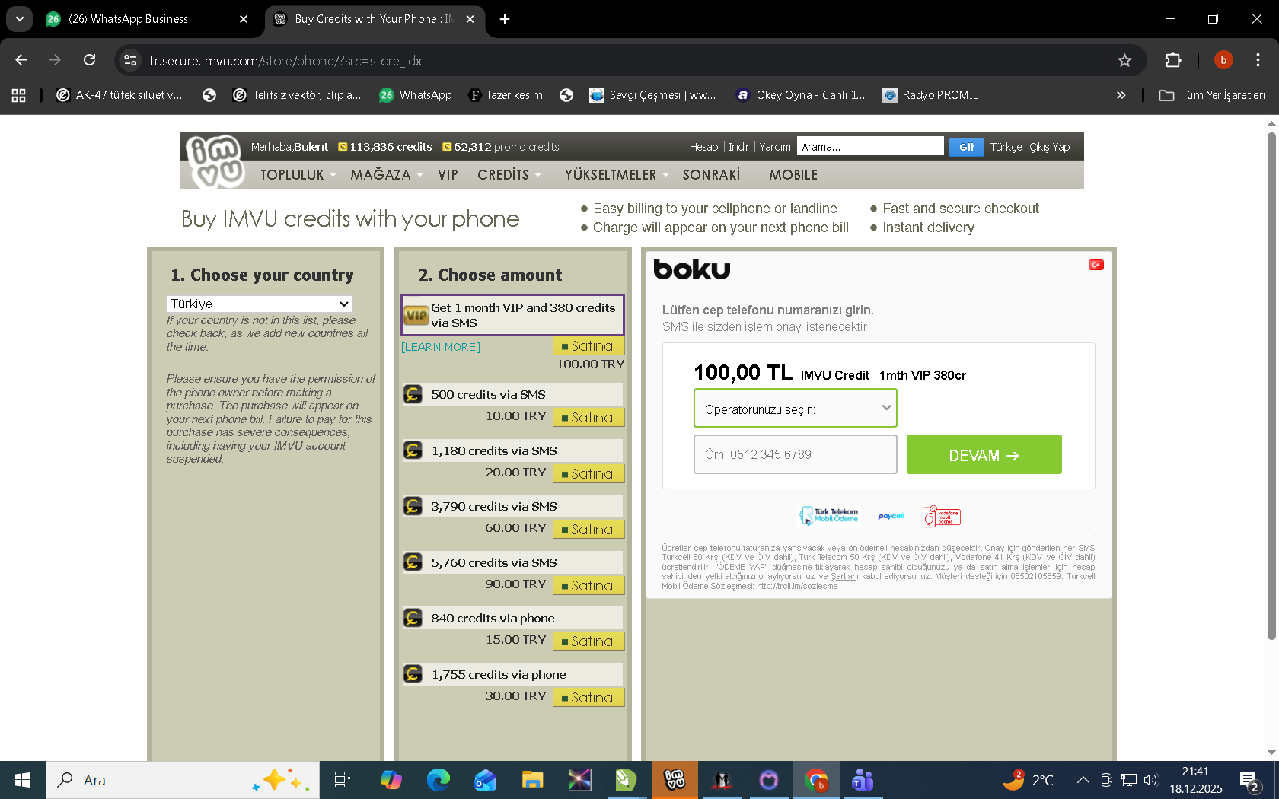1279x799 pixels.
Task: Open the Windows Start menu
Action: click(23, 780)
